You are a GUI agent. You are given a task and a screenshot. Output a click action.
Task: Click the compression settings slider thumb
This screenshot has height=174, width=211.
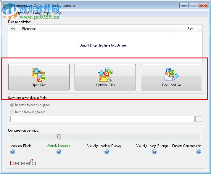pyautogui.click(x=59, y=137)
